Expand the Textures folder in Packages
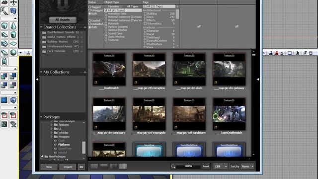Viewport: 318px width, 179px height. coord(52,125)
